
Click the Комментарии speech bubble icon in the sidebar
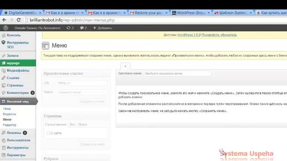pyautogui.click(x=4, y=93)
